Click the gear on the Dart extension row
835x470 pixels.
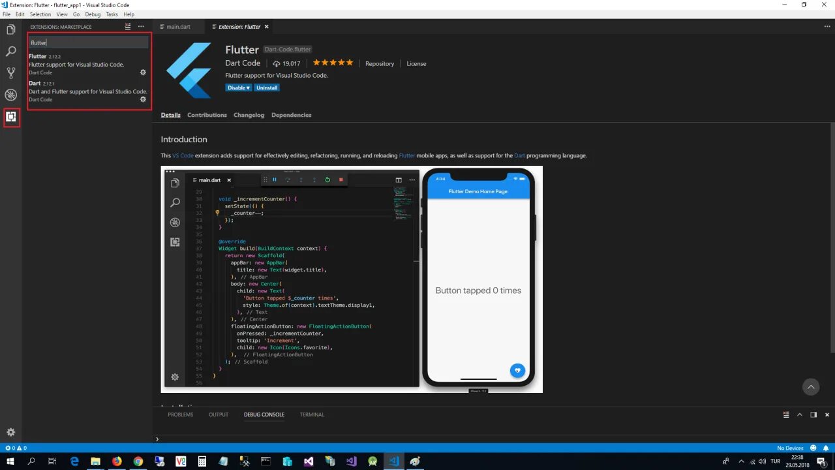point(143,99)
